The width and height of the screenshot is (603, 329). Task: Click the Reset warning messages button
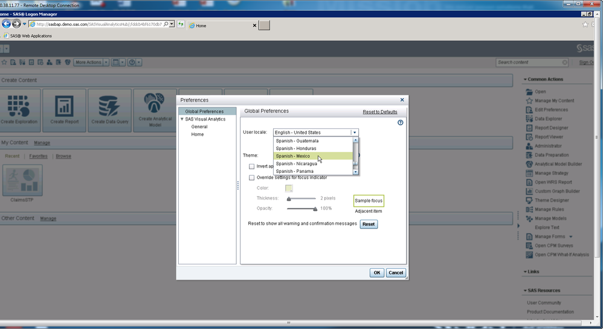pos(369,224)
